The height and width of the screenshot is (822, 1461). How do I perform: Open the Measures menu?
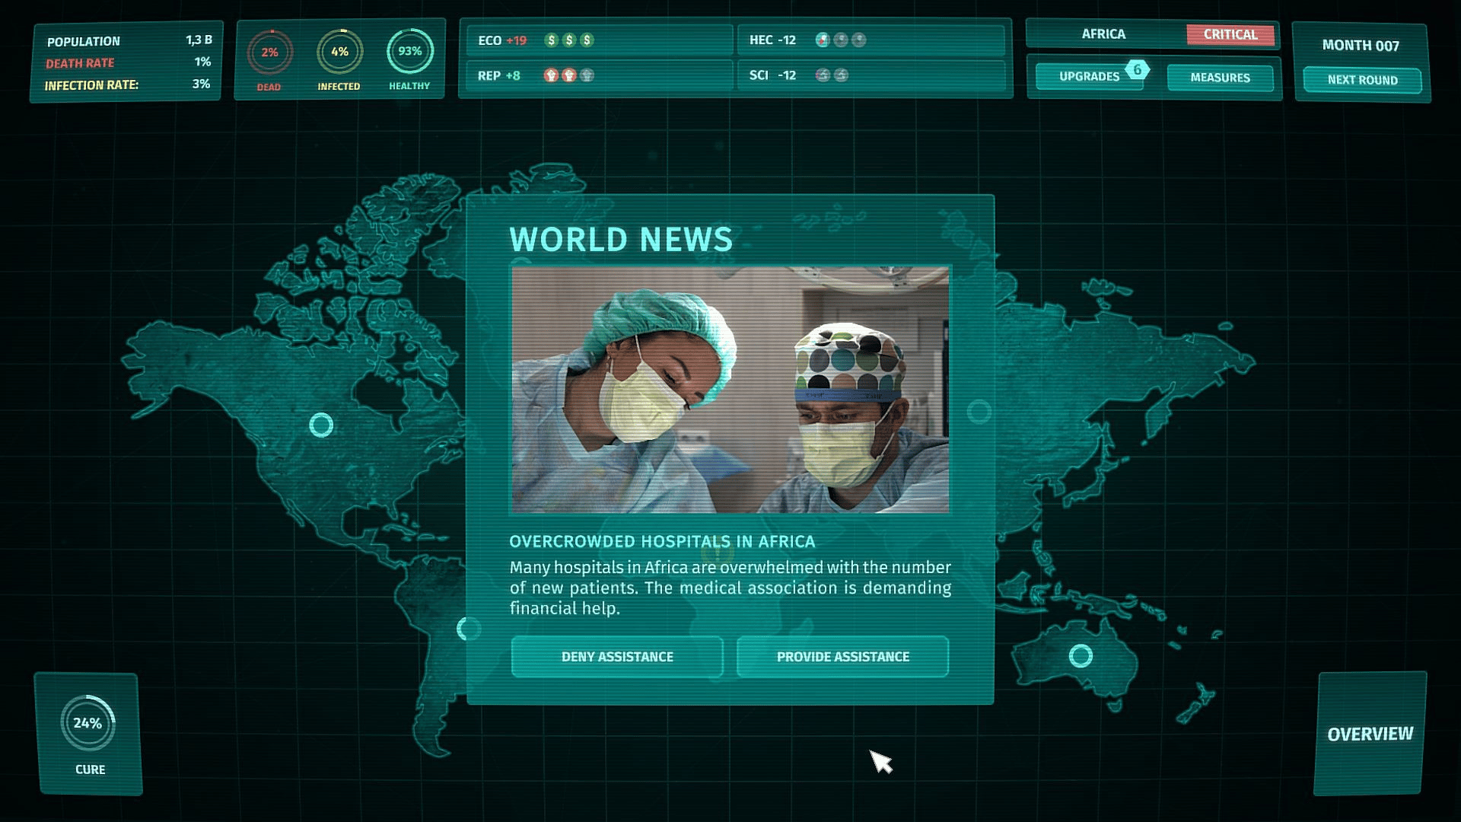pyautogui.click(x=1220, y=78)
